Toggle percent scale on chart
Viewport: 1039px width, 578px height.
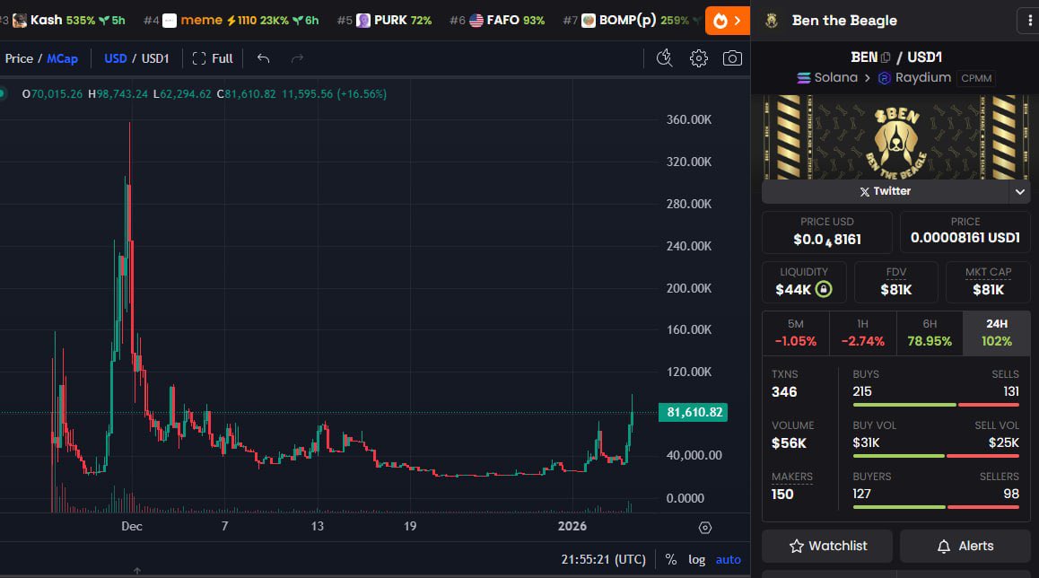[670, 559]
